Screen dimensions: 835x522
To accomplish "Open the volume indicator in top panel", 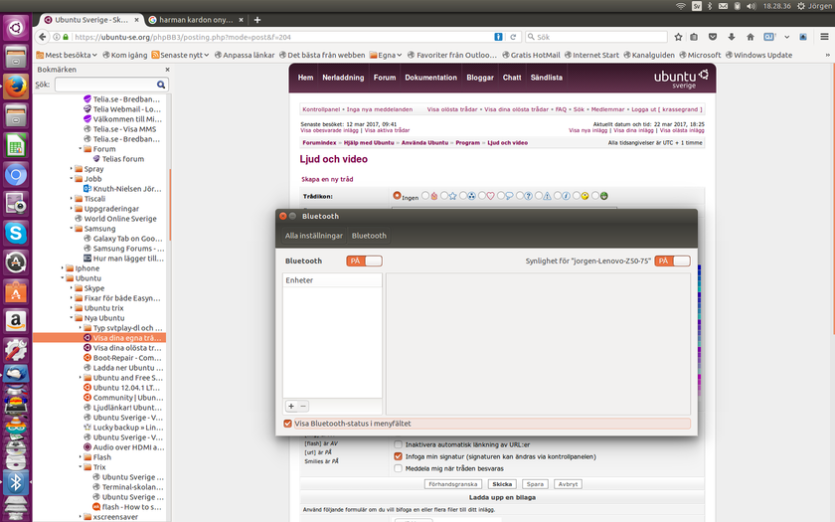I will [x=751, y=6].
